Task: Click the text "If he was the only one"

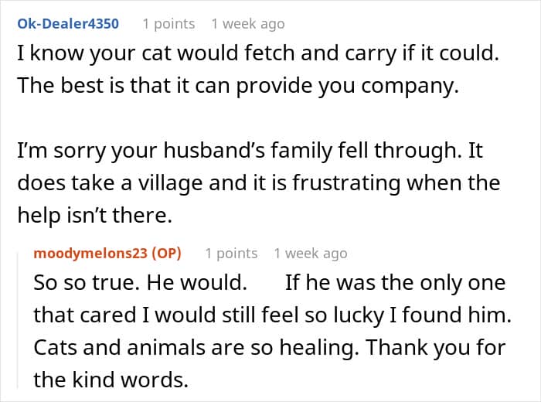Action: coord(395,282)
